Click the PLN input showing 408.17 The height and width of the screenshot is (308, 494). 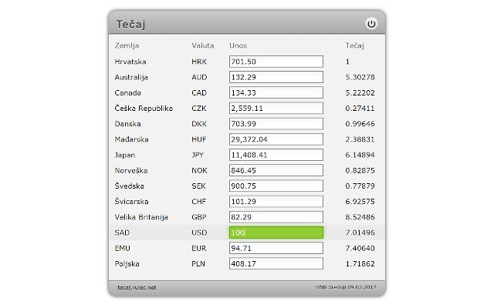pos(276,263)
